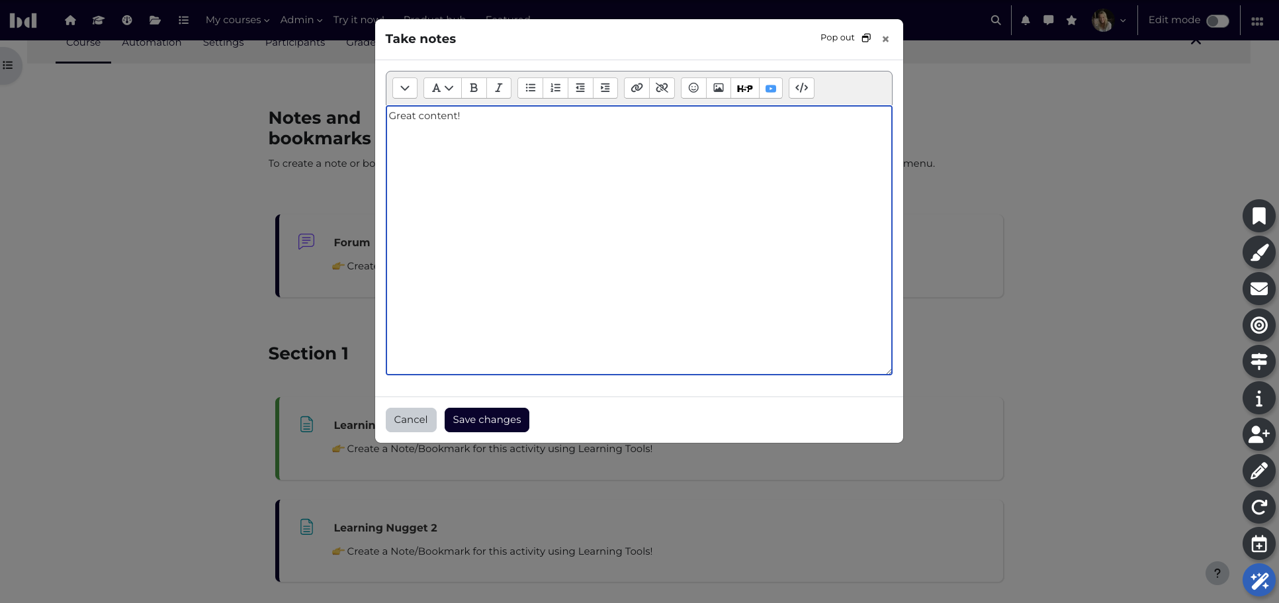1279x603 pixels.
Task: Open the messages chat icon
Action: pyautogui.click(x=1049, y=20)
